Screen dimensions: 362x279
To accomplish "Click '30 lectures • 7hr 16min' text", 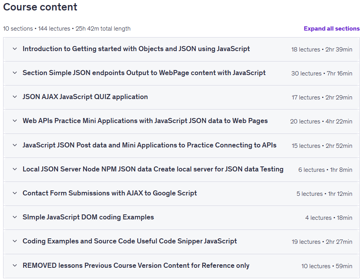I will [x=322, y=74].
